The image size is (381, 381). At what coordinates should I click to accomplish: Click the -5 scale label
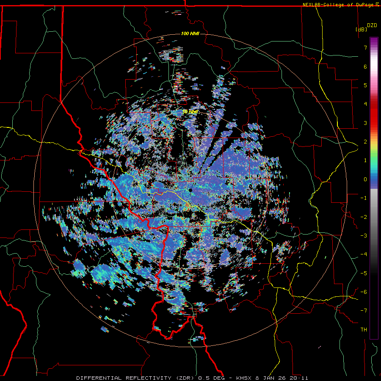tap(364, 273)
